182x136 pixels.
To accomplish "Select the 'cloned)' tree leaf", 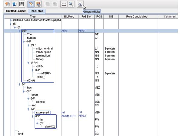I will 41,102.
